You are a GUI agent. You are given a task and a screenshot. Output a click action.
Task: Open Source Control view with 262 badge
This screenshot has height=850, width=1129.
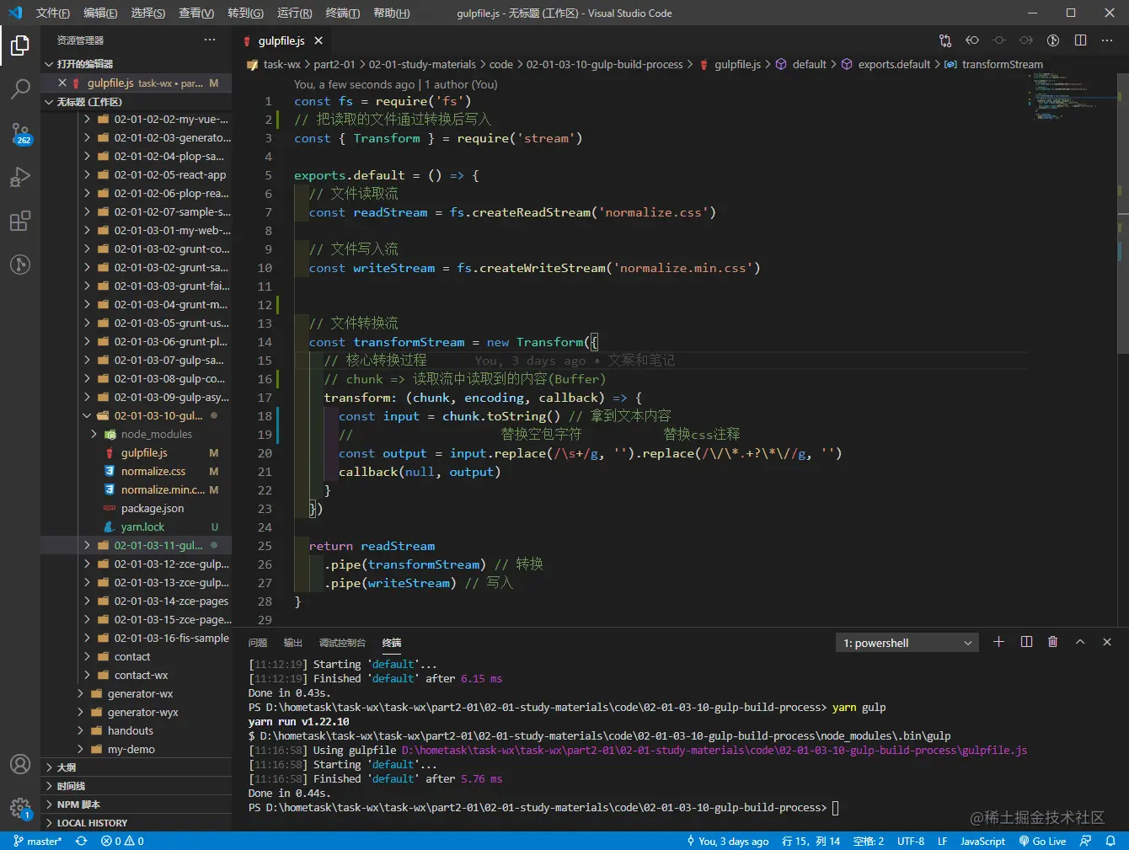20,133
